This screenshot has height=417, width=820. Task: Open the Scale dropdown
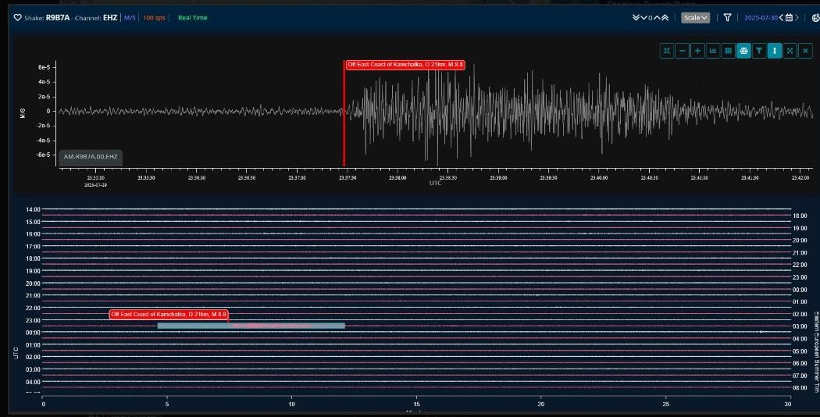point(694,17)
